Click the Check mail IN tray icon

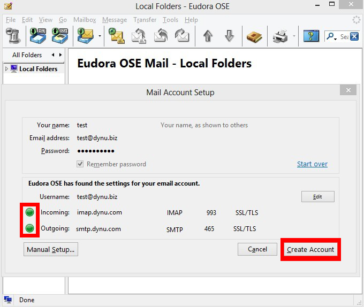click(38, 36)
